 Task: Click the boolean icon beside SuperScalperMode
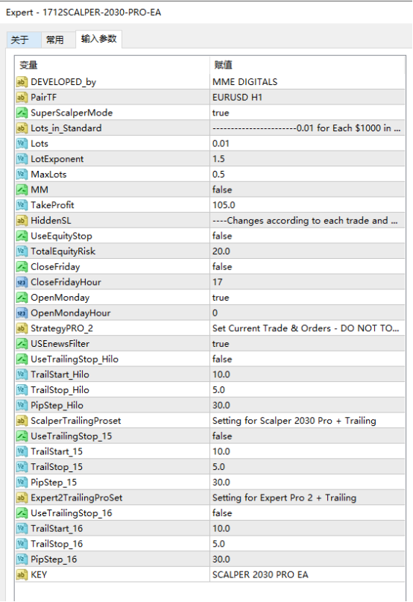pos(22,113)
